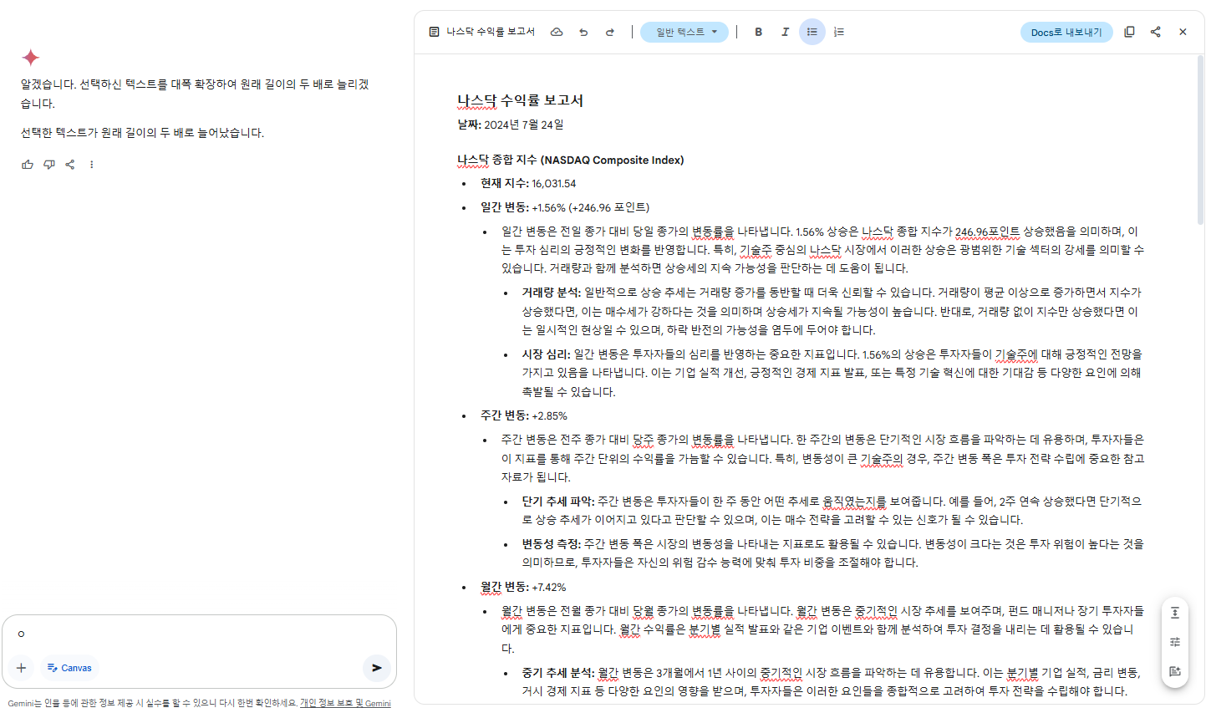Undo the last canvas edit
This screenshot has height=708, width=1206.
(583, 32)
